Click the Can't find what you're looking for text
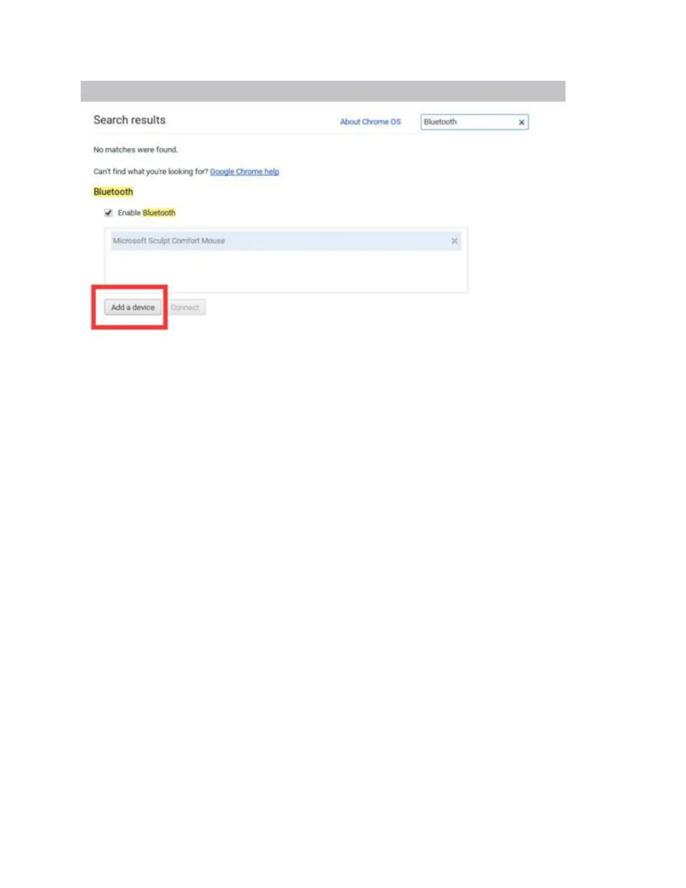This screenshot has height=888, width=686. pyautogui.click(x=151, y=172)
